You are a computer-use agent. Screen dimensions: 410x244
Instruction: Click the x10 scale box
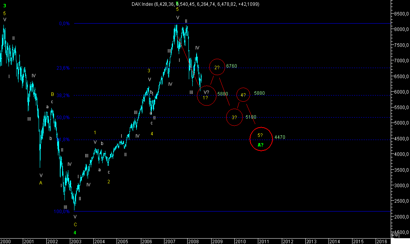[395, 235]
